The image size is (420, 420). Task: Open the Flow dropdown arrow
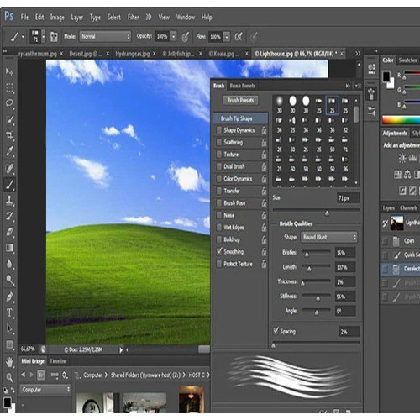click(227, 37)
